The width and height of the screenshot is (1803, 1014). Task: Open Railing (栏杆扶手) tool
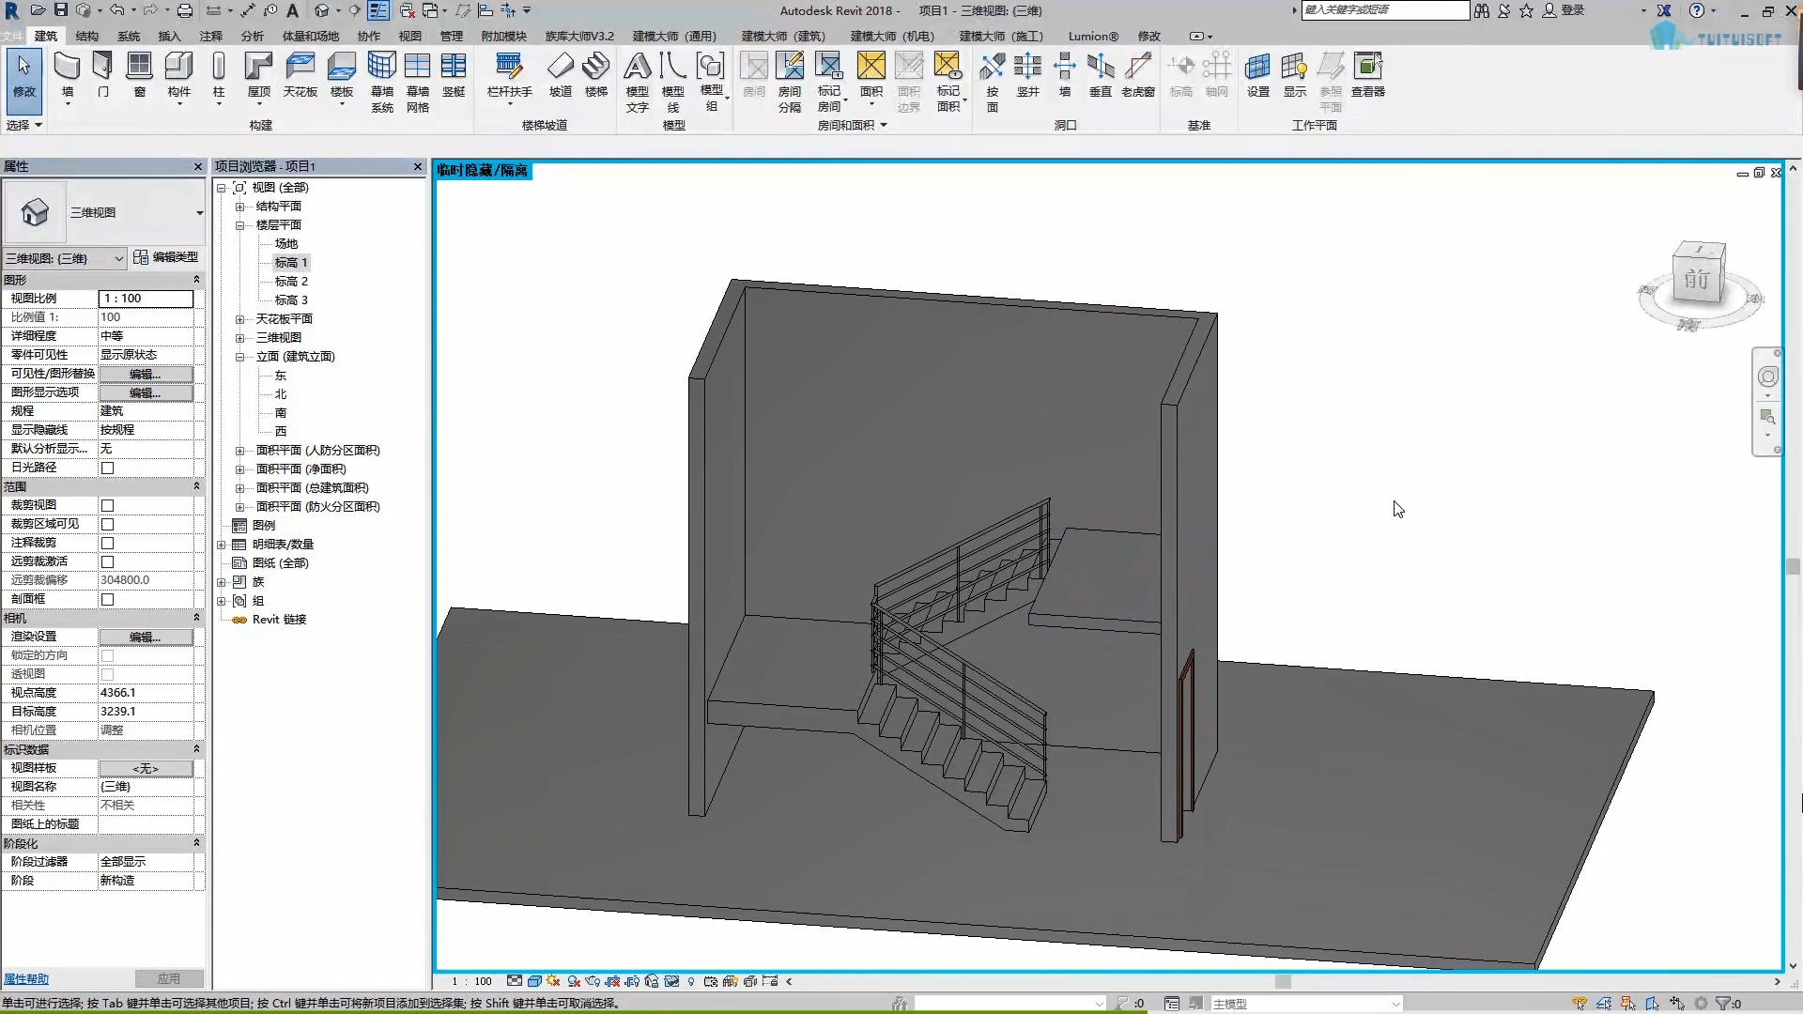[509, 68]
